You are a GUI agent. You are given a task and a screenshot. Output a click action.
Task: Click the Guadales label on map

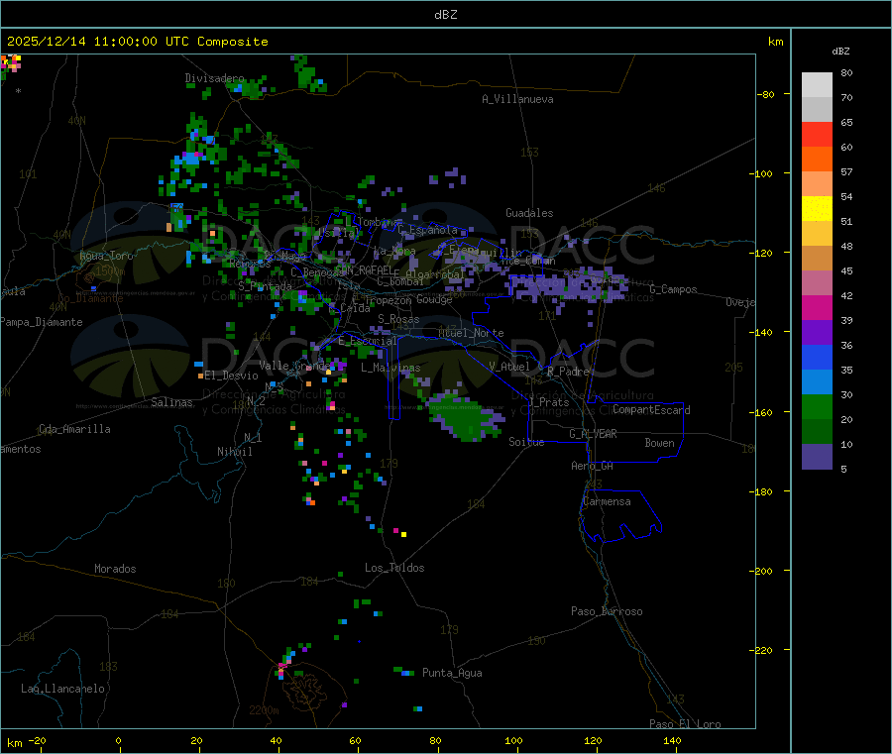[529, 213]
